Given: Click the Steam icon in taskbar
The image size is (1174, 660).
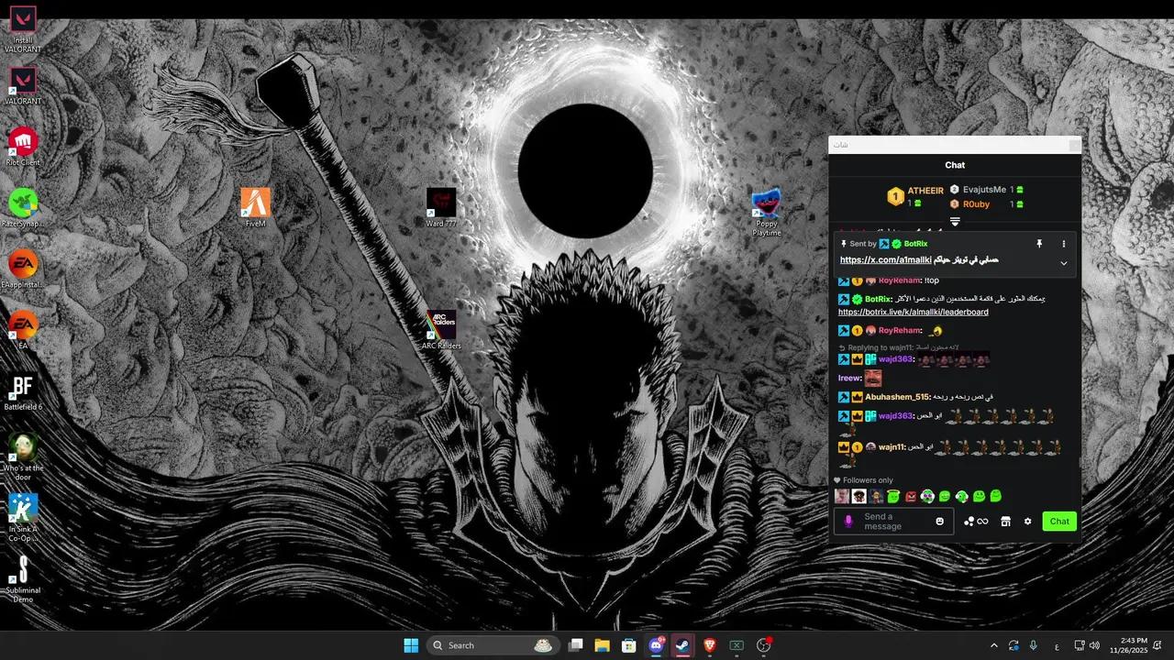Looking at the screenshot, I should 682,645.
